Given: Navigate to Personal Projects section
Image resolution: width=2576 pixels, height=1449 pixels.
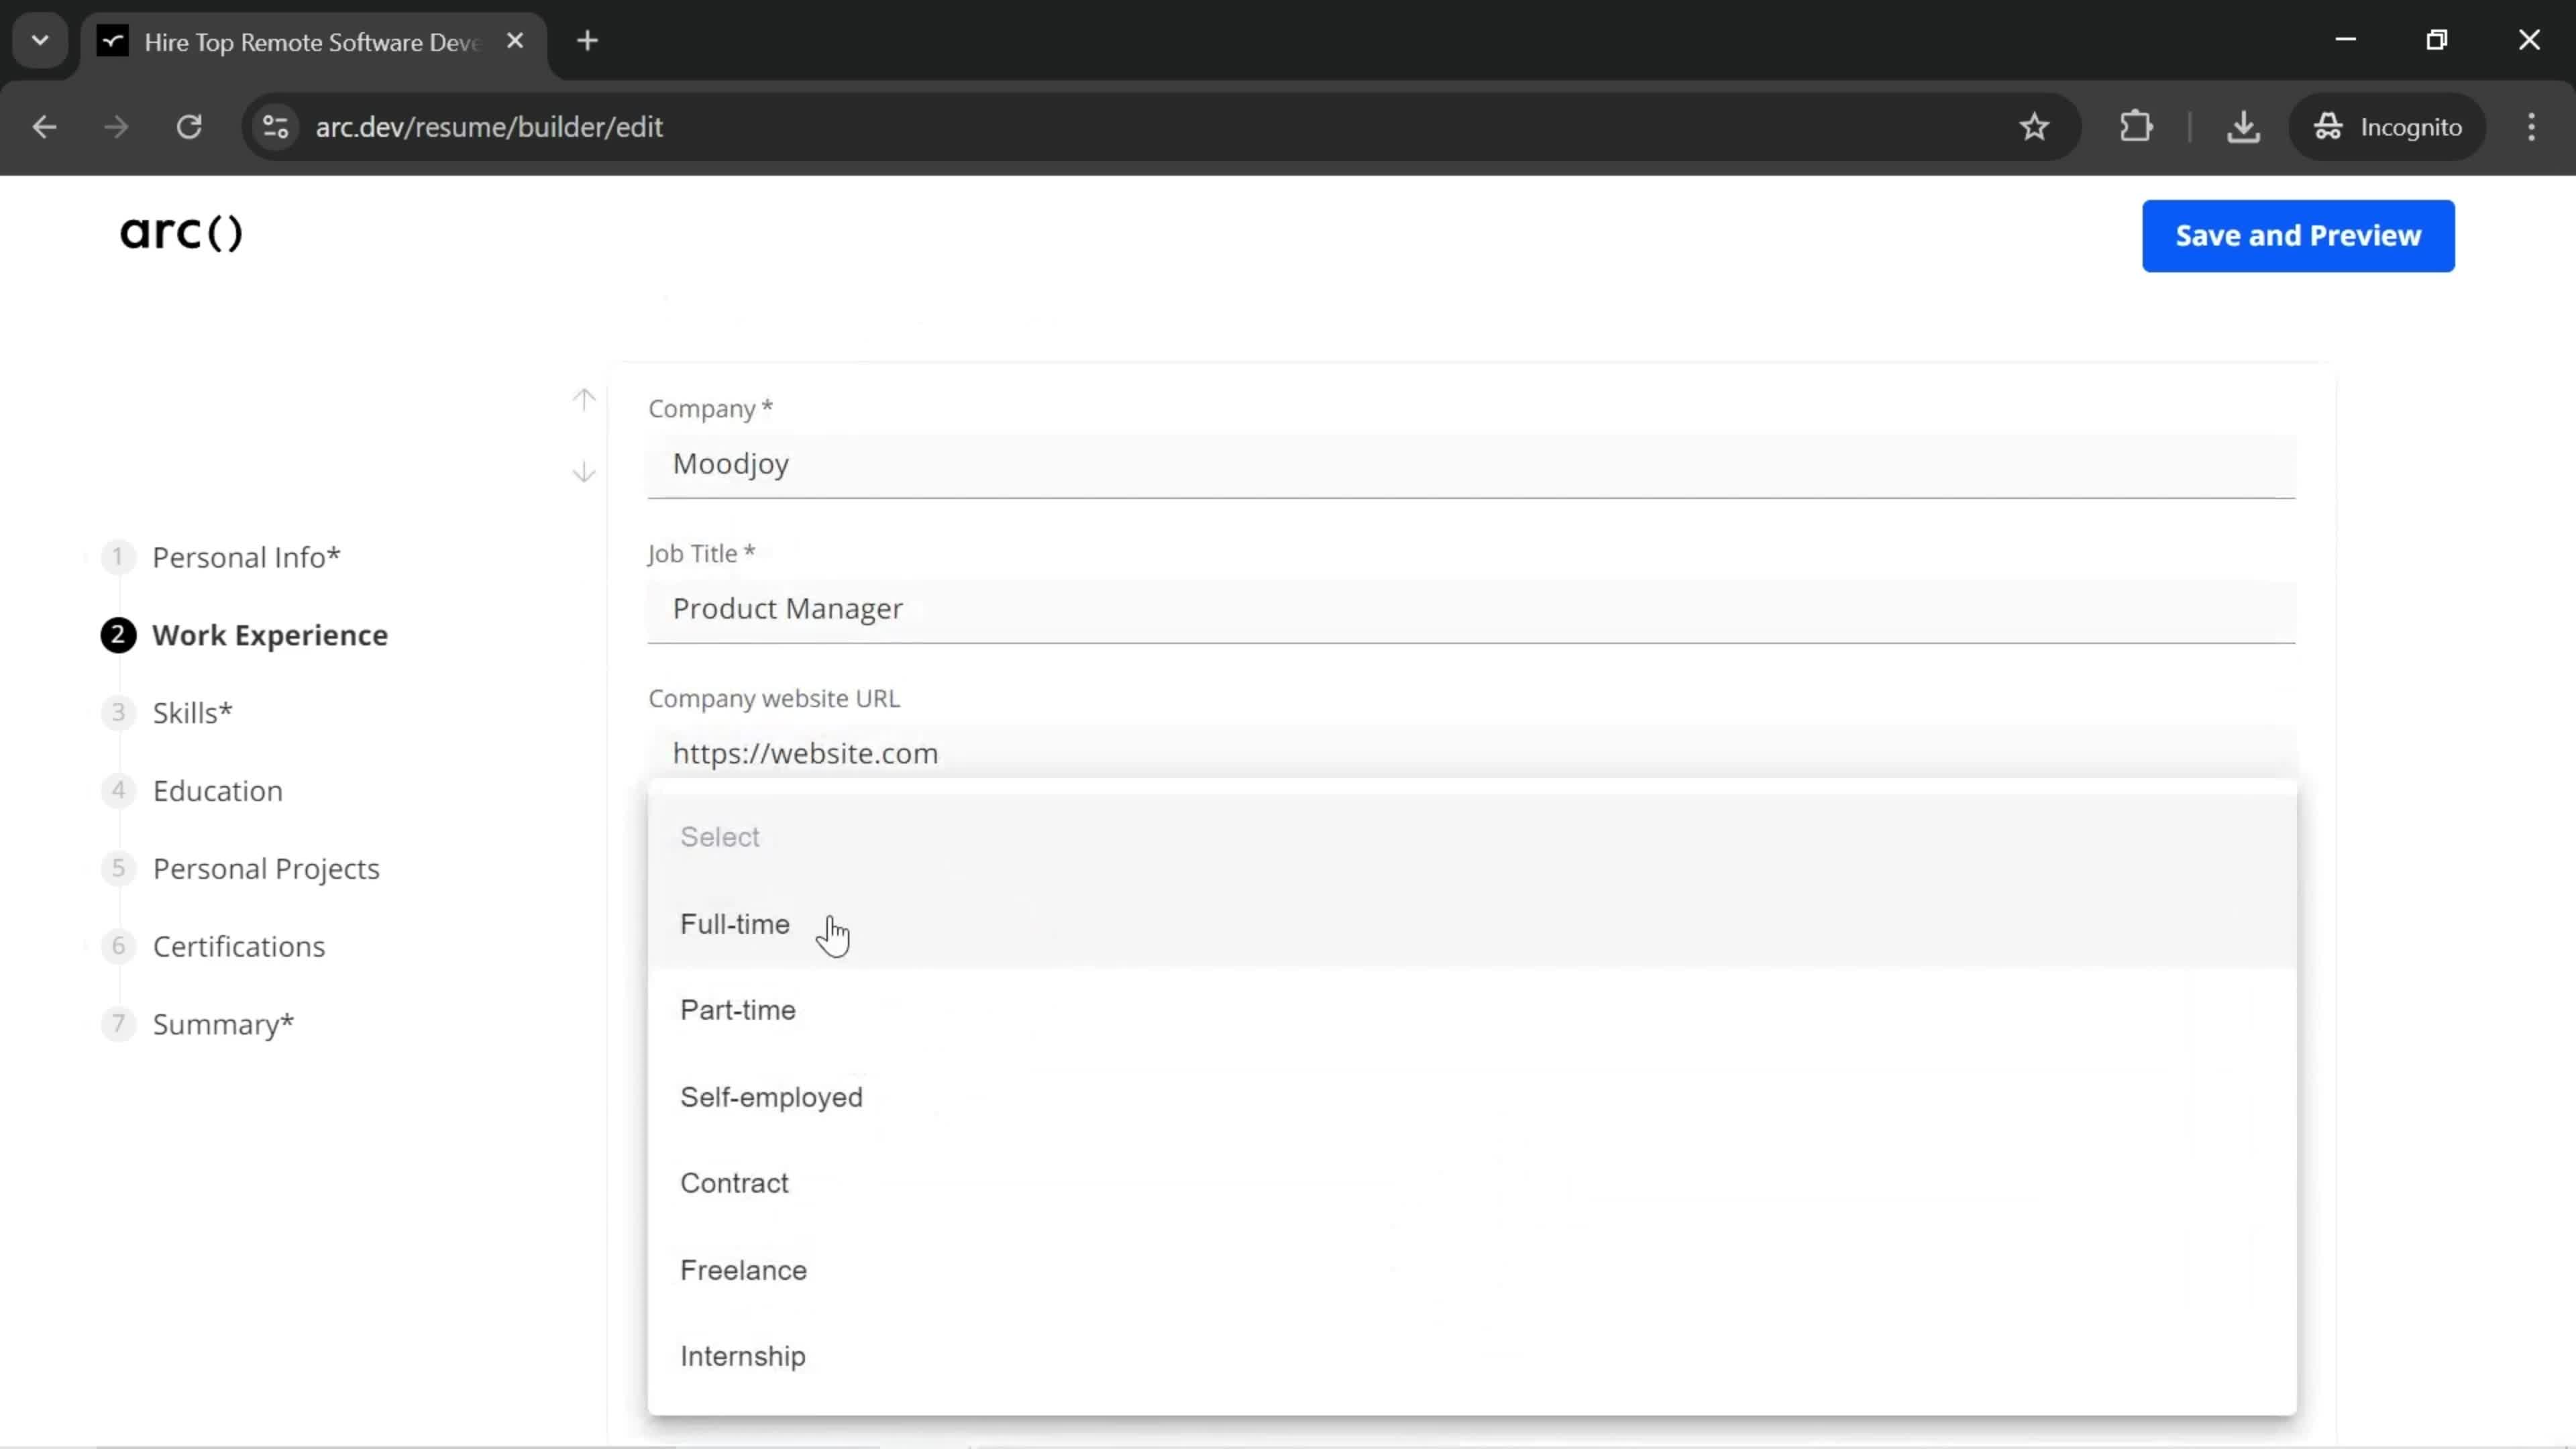Looking at the screenshot, I should coord(267,867).
